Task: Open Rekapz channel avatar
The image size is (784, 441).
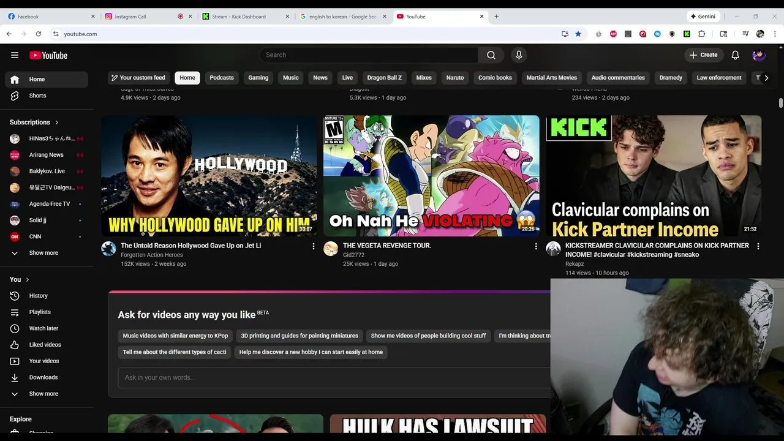Action: pos(553,249)
